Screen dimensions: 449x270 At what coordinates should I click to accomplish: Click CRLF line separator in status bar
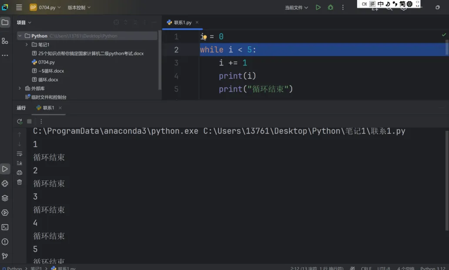(366, 268)
